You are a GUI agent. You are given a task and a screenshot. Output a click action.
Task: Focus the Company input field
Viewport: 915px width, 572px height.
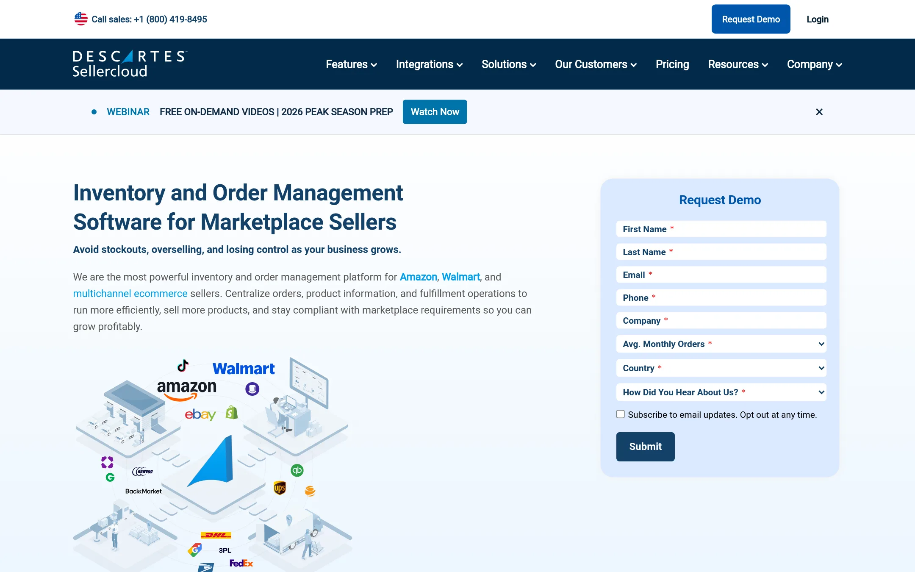click(721, 320)
